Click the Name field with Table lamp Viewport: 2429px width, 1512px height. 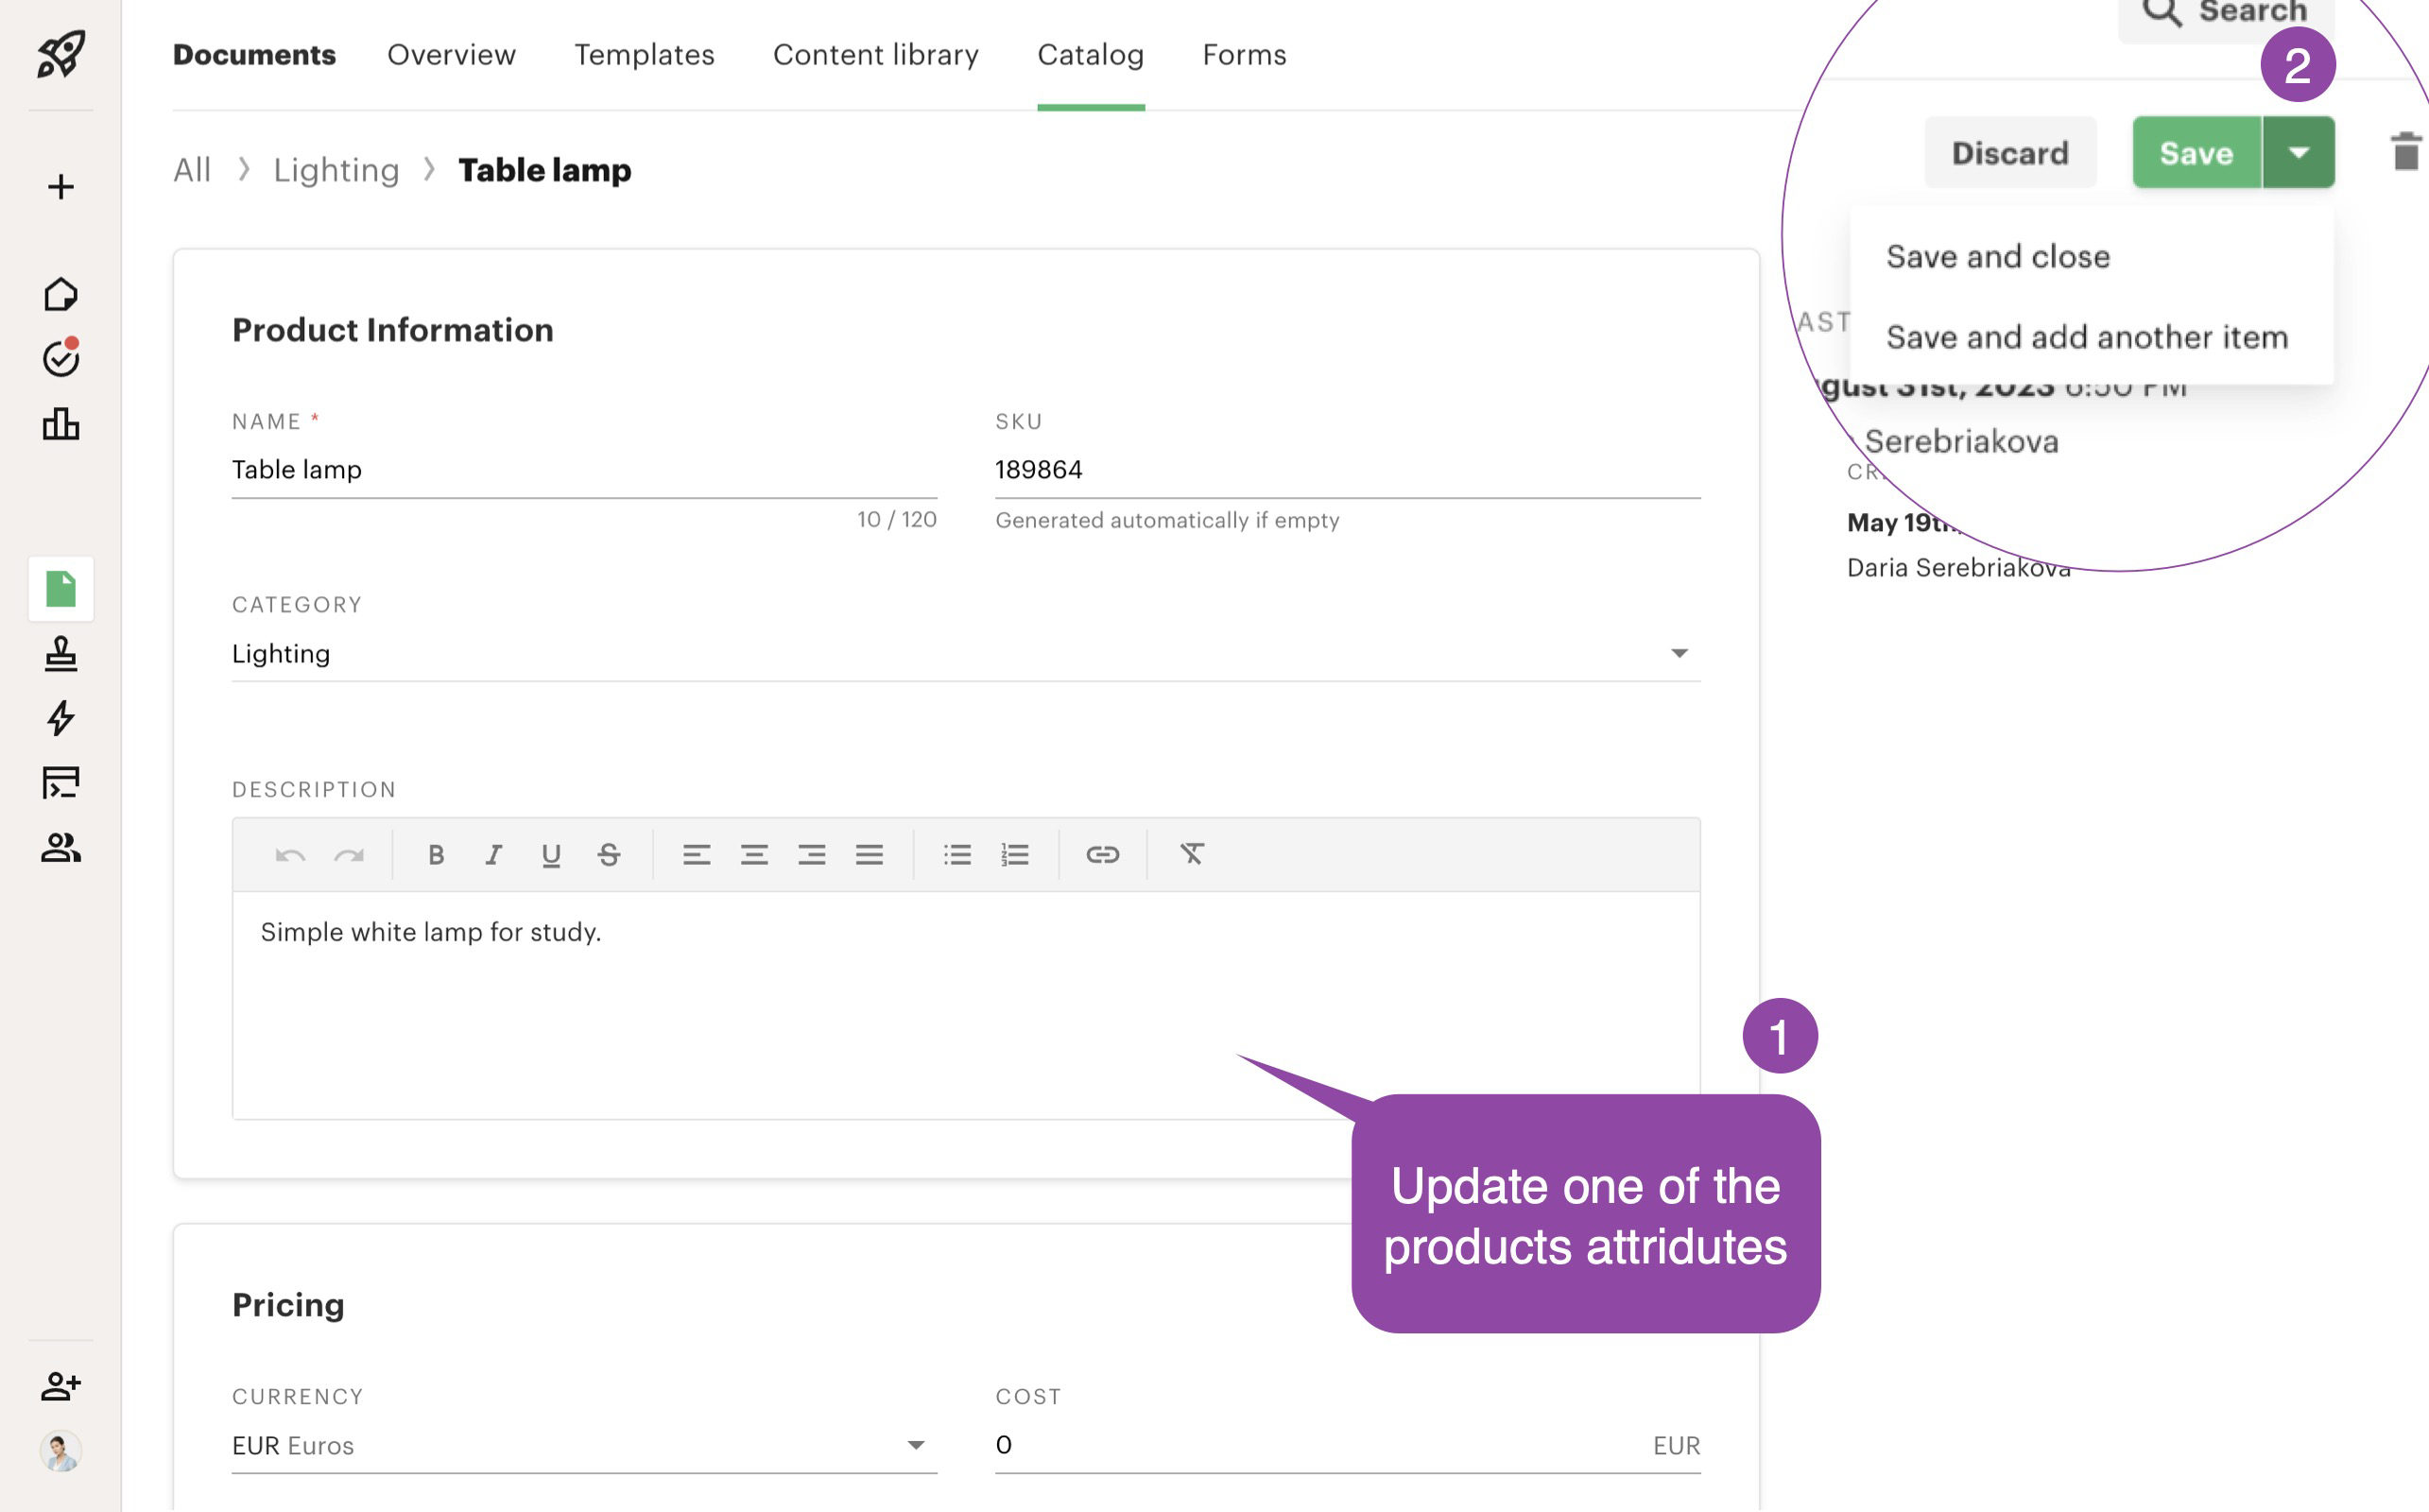pyautogui.click(x=584, y=470)
